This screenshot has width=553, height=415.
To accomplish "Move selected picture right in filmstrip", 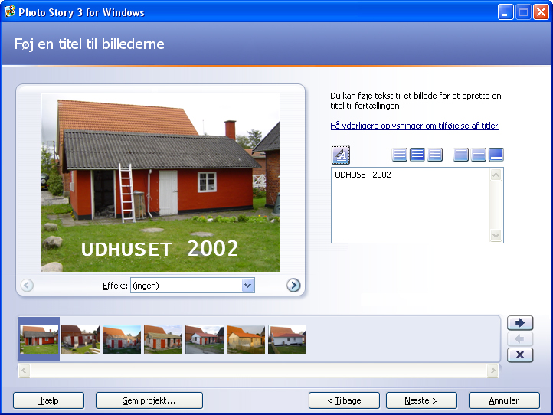I will click(x=520, y=323).
